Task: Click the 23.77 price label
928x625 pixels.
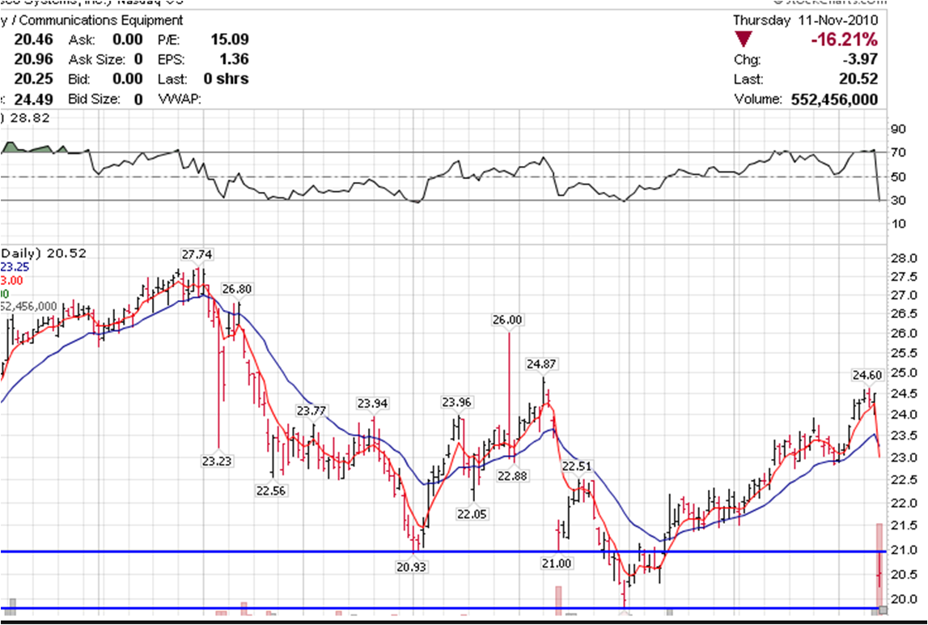Action: [311, 410]
